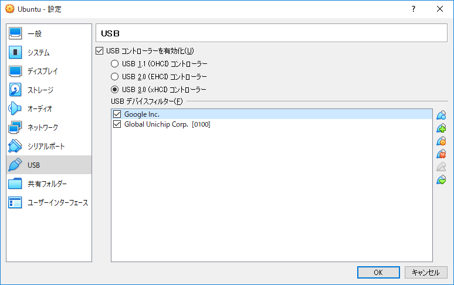Move USB filter up (greyed icon)
This screenshot has height=285, width=454.
(441, 167)
